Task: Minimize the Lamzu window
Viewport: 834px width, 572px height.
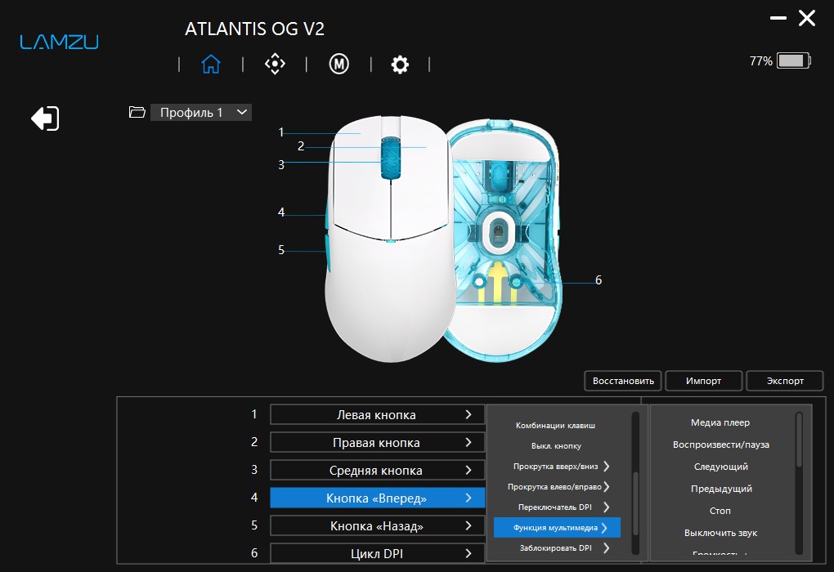Action: (778, 18)
